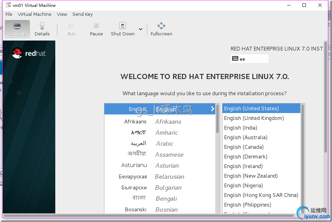The height and width of the screenshot is (222, 332).
Task: Click the horizontal scrollbar at window bottom
Action: click(148, 216)
